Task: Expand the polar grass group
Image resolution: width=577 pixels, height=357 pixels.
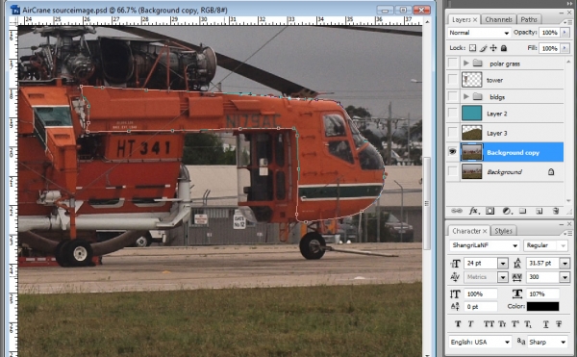Action: coord(465,63)
